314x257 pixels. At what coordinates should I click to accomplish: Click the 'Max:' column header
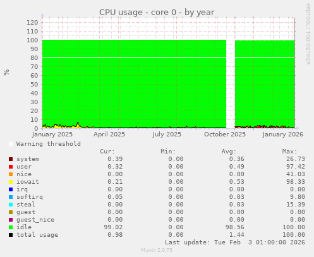[x=290, y=152]
